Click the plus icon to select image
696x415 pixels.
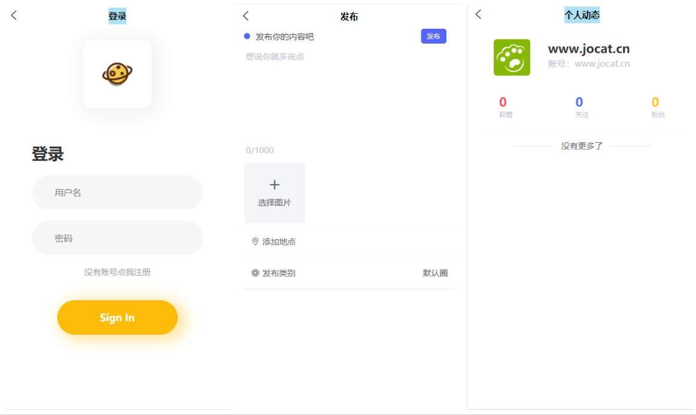click(274, 184)
